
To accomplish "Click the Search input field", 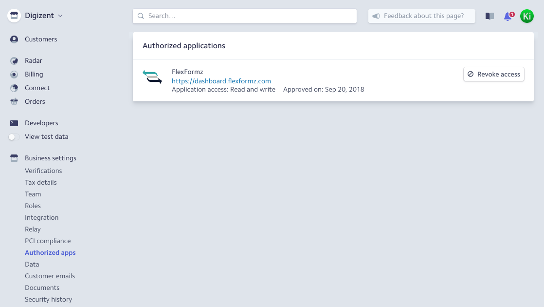I will tap(245, 16).
